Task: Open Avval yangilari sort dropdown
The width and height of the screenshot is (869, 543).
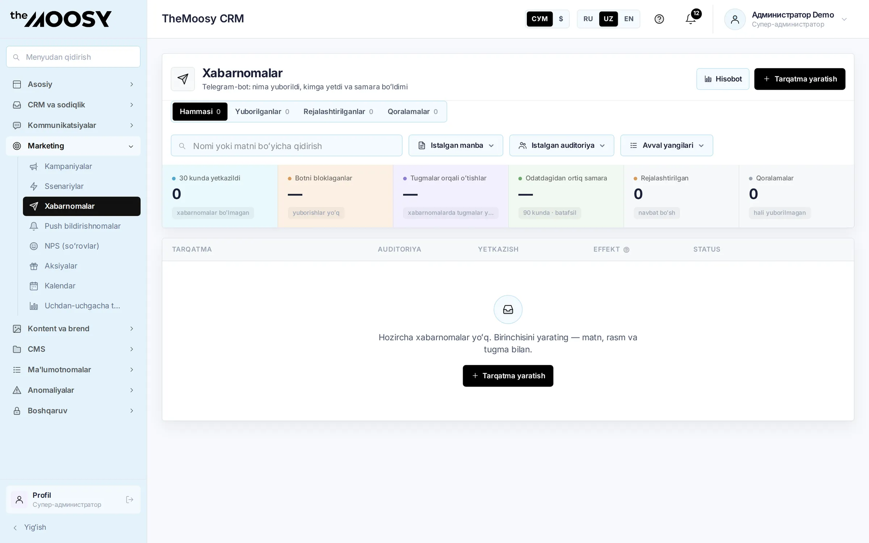Action: 667,146
